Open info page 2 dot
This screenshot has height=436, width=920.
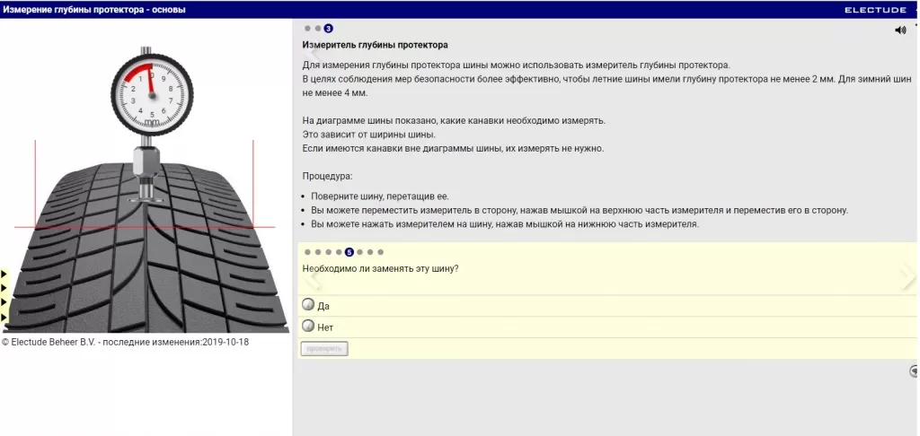pos(318,28)
